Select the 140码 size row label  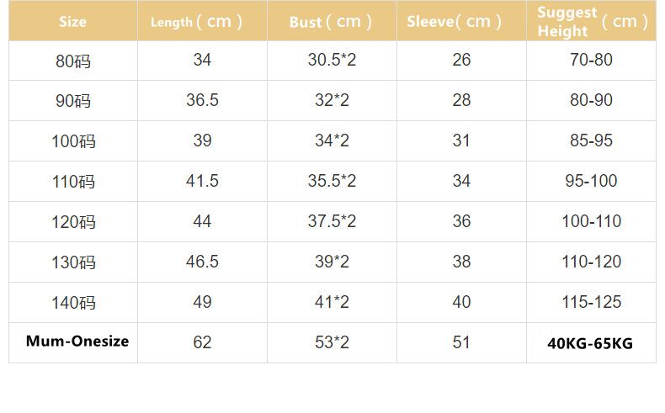73,303
